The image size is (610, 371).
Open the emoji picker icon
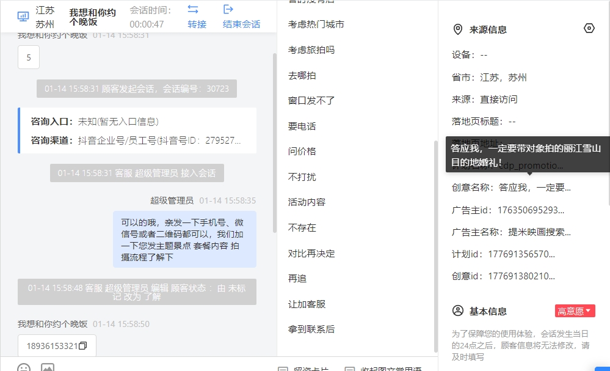[24, 367]
